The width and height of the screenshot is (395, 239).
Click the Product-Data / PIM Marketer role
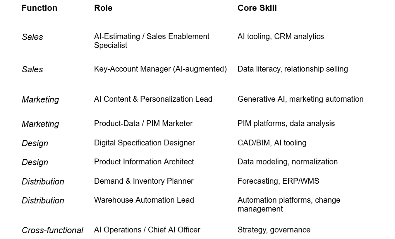(x=143, y=123)
